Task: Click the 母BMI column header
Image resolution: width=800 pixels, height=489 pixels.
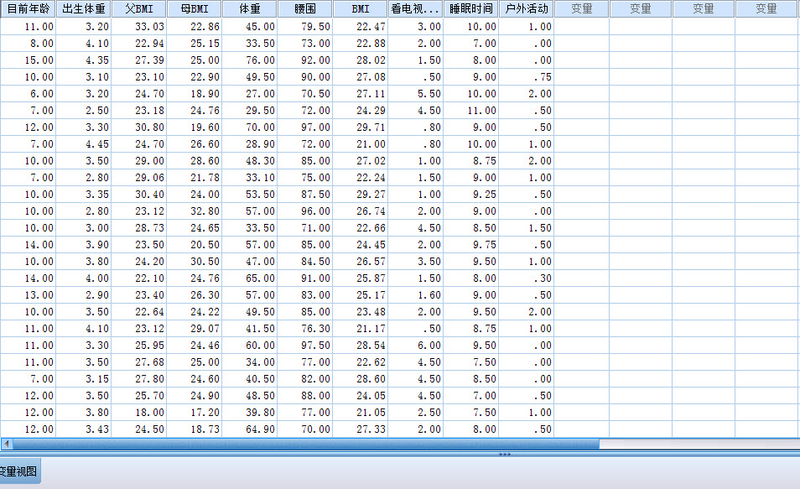Action: click(x=195, y=8)
